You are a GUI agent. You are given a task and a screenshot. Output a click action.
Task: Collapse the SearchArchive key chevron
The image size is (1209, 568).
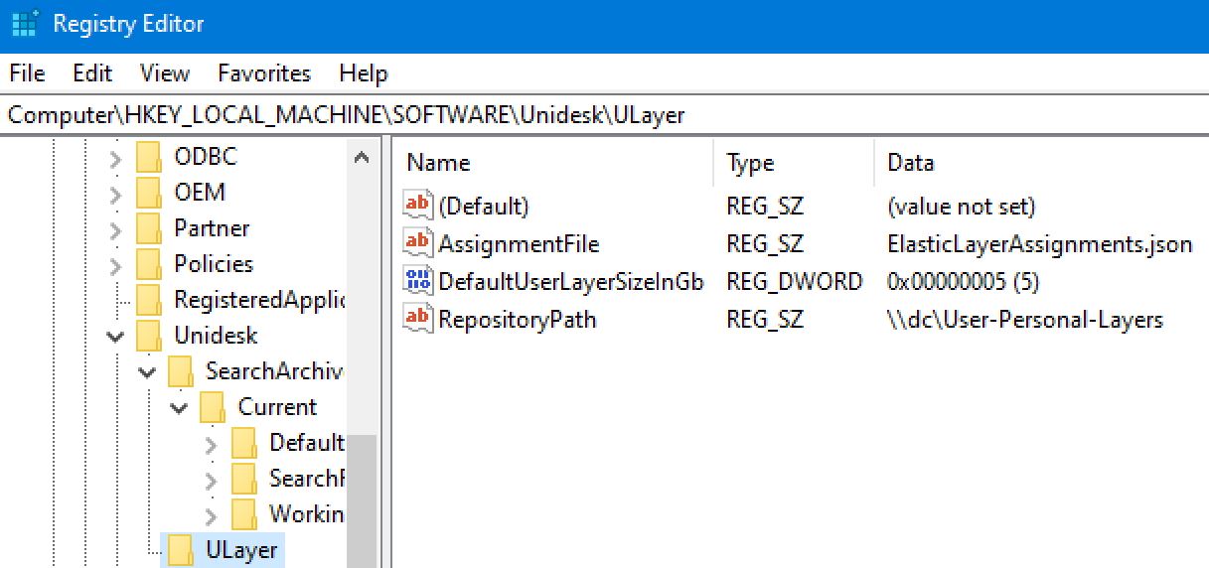point(148,371)
